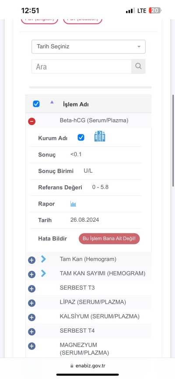Collapse Beta-hCG row with red minus icon
Screen dimensions: 175x379
point(31,121)
